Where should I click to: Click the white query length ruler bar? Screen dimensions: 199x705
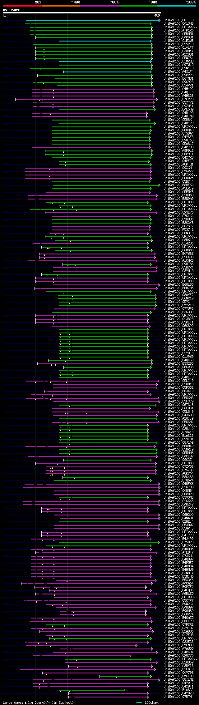[x=82, y=13]
